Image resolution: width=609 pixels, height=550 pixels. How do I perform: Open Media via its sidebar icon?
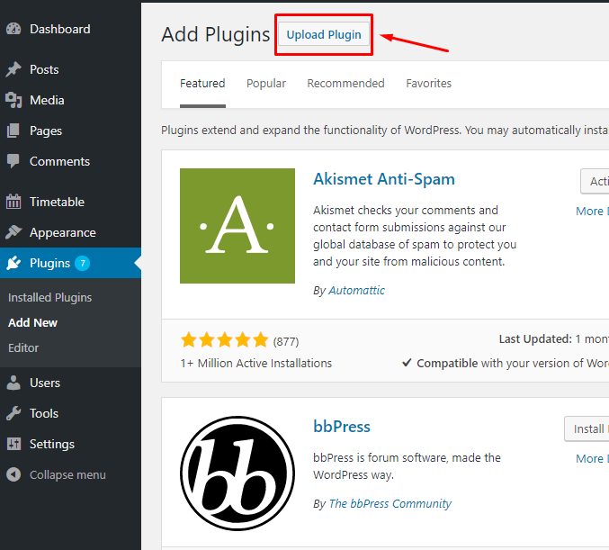13,100
